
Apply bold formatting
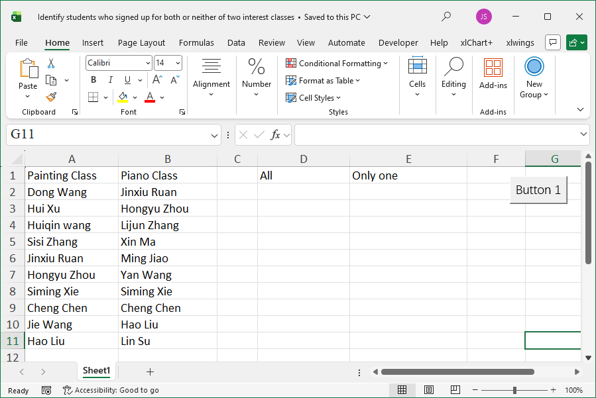point(93,79)
